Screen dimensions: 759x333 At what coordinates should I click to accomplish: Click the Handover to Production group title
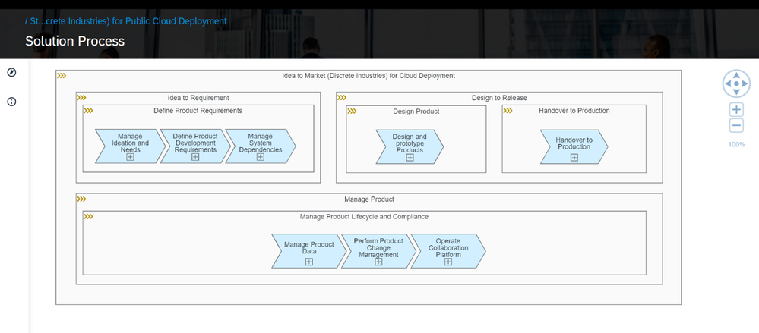tap(574, 111)
